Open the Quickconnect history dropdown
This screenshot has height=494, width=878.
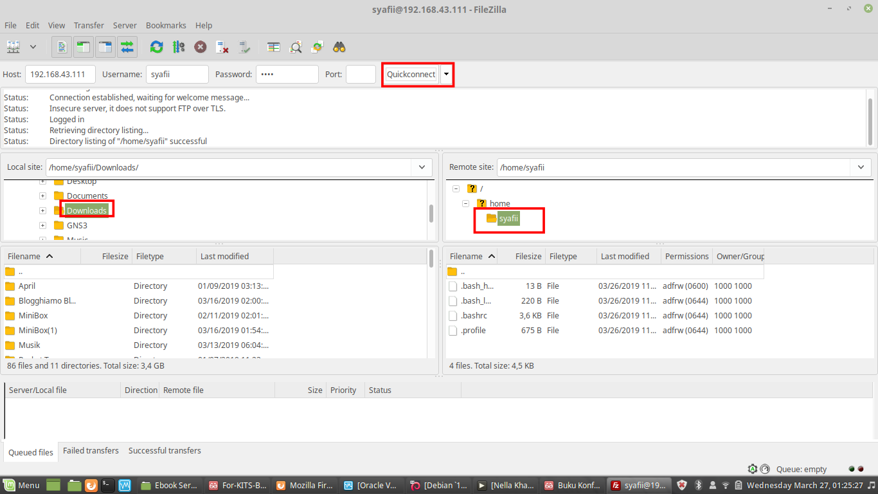pyautogui.click(x=446, y=74)
